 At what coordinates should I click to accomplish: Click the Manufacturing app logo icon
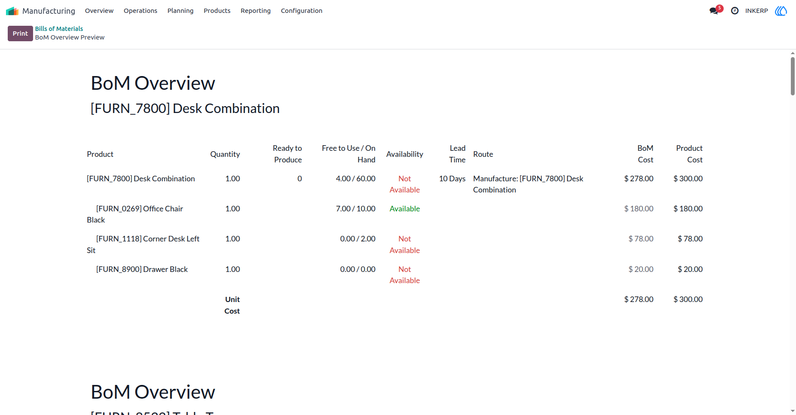click(x=12, y=11)
